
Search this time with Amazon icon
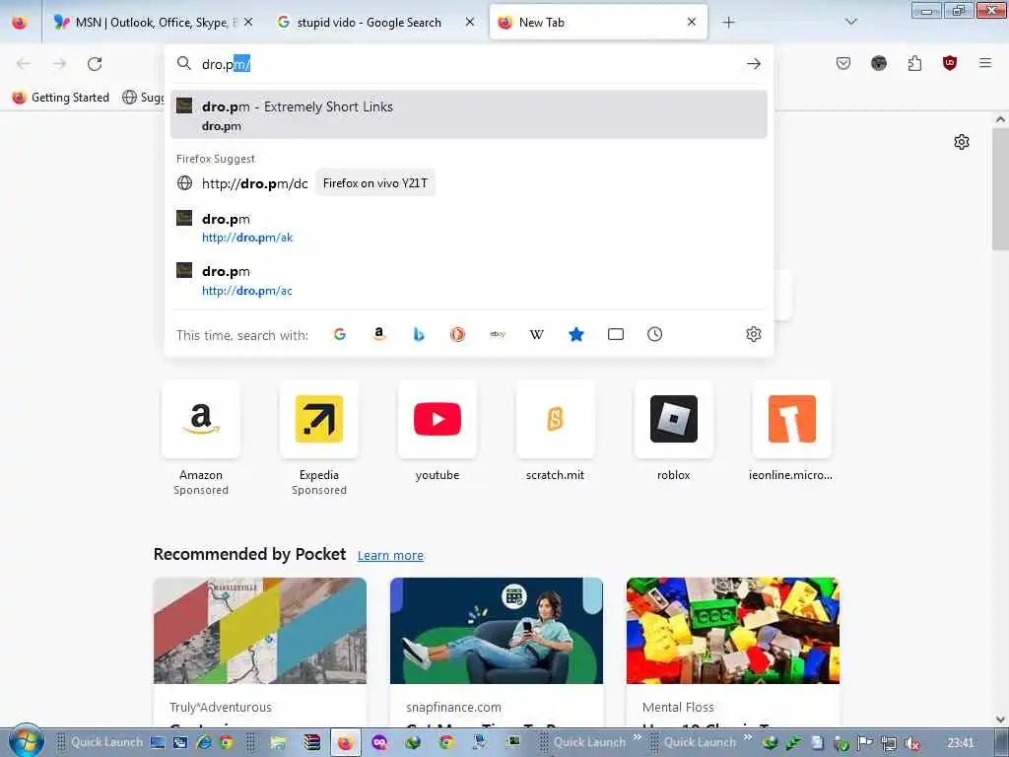click(379, 334)
